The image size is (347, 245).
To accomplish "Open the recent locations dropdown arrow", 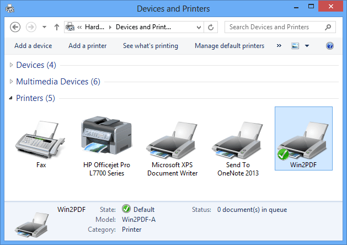I will tap(44, 27).
